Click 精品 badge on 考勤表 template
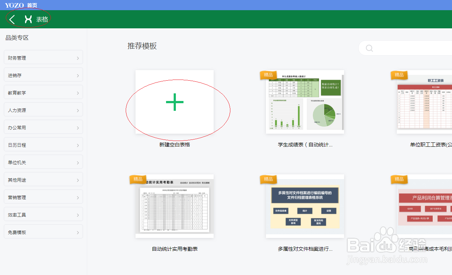The width and height of the screenshot is (452, 275). (138, 179)
